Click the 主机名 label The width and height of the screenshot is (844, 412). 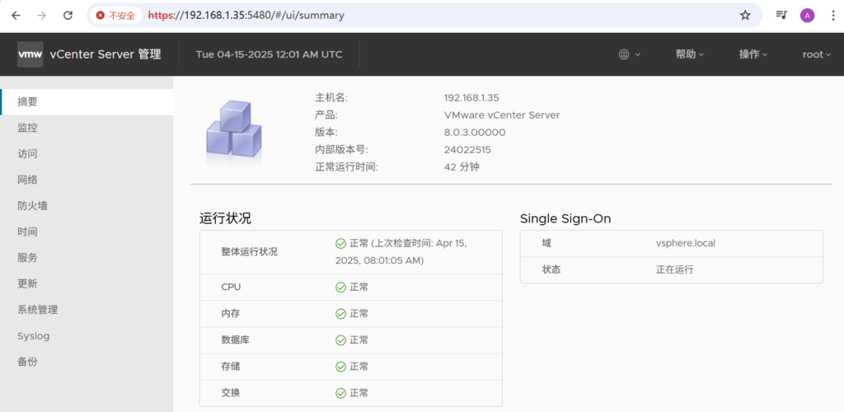[331, 98]
